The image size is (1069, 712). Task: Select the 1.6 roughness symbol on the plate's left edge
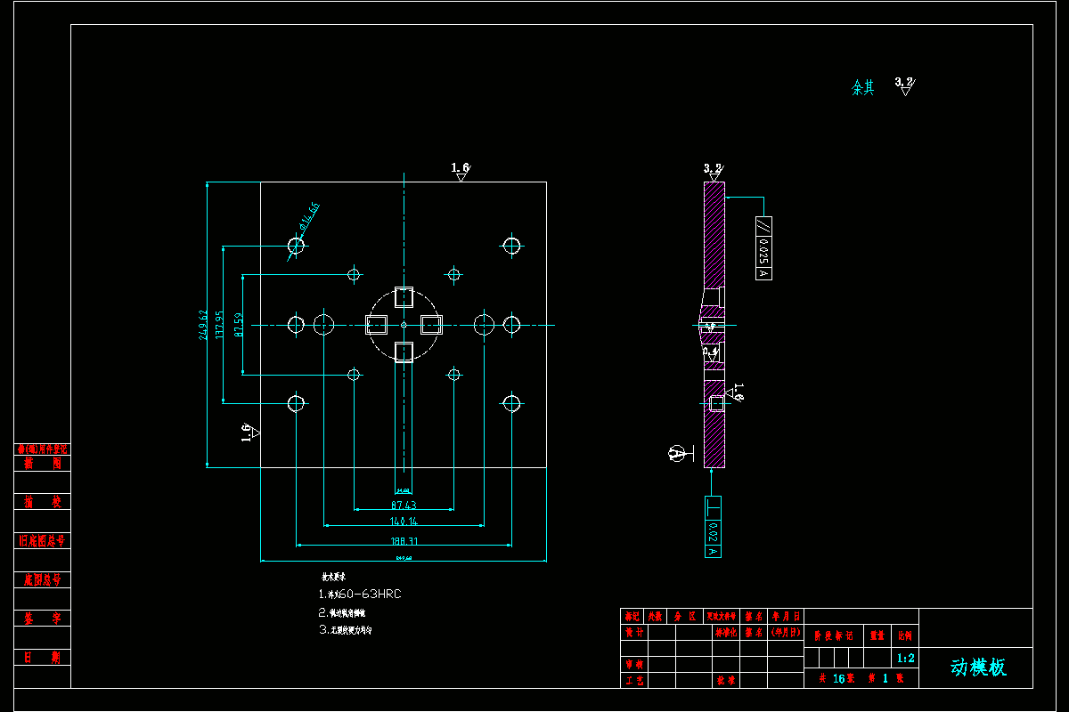tap(250, 432)
